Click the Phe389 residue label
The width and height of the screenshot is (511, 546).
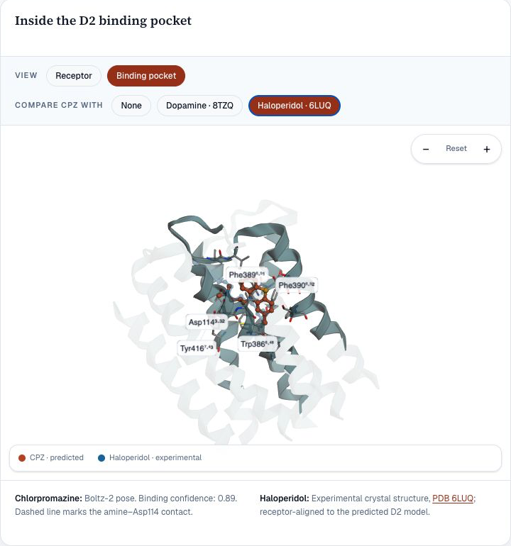coord(247,274)
